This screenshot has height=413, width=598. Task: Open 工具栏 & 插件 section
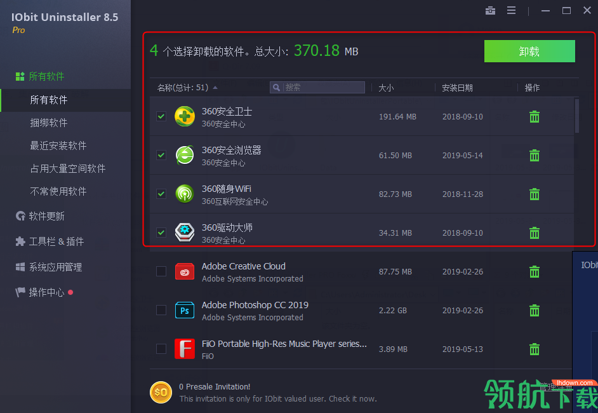pos(49,241)
